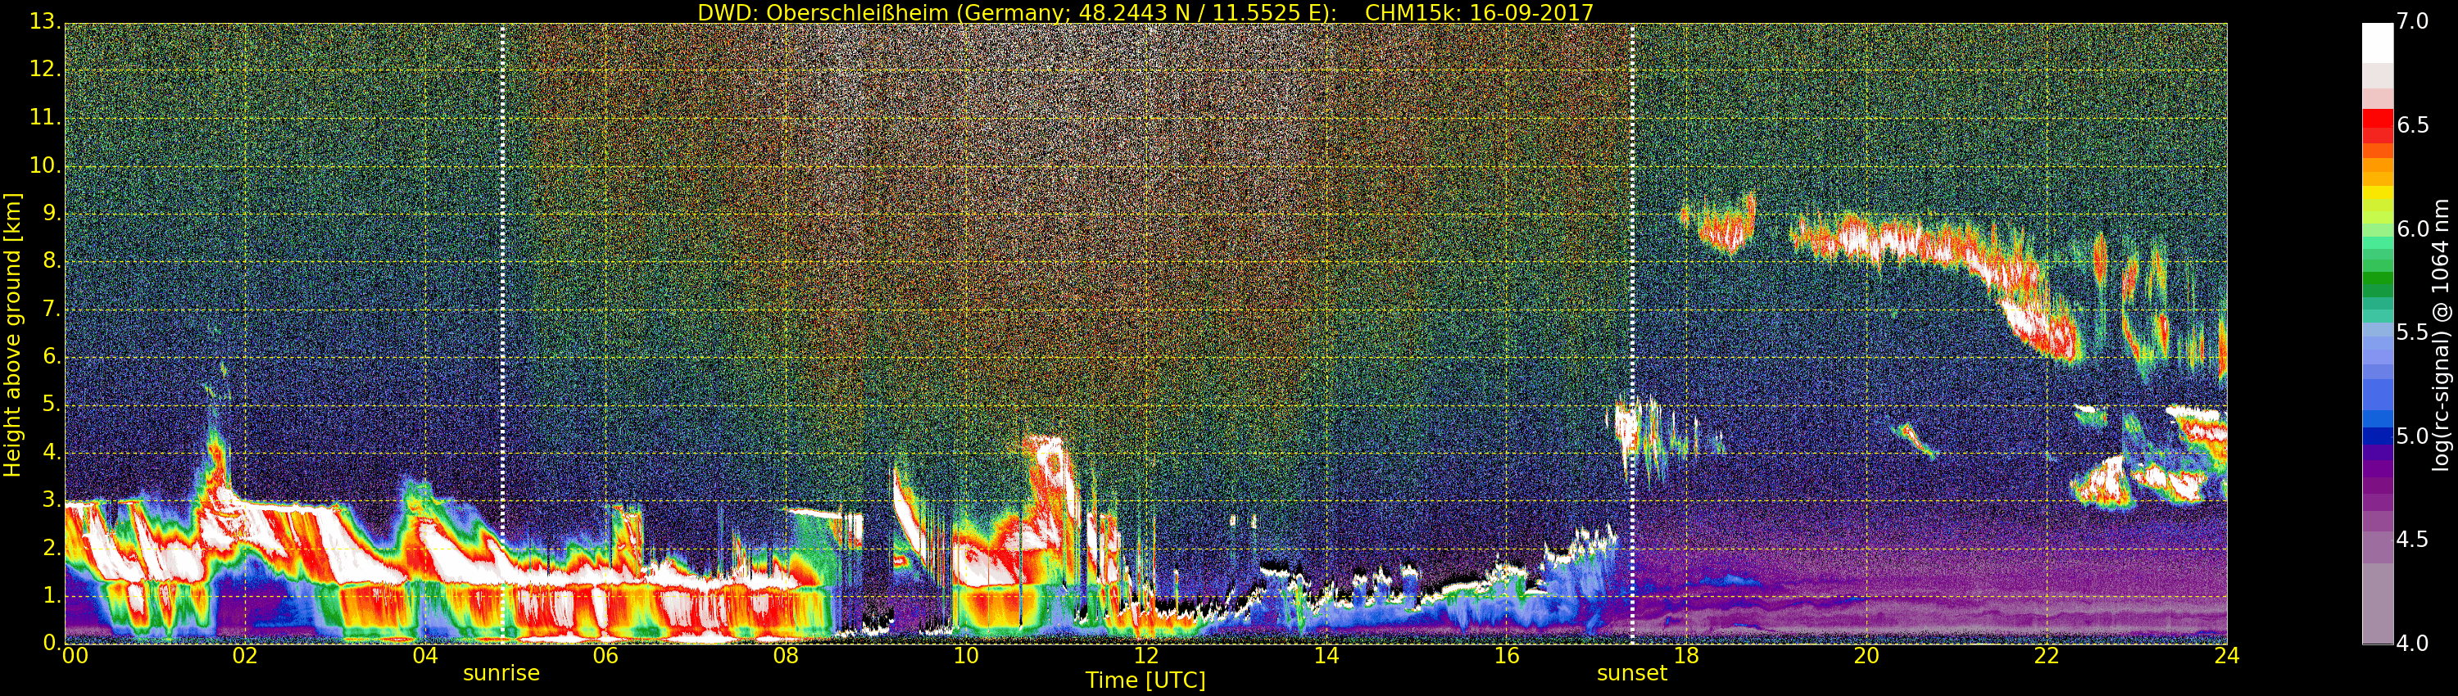Click the 13 km height tick label
Screen dimensions: 2458x696
(44, 21)
